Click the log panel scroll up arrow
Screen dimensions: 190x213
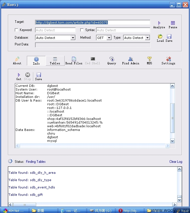[x=179, y=169]
